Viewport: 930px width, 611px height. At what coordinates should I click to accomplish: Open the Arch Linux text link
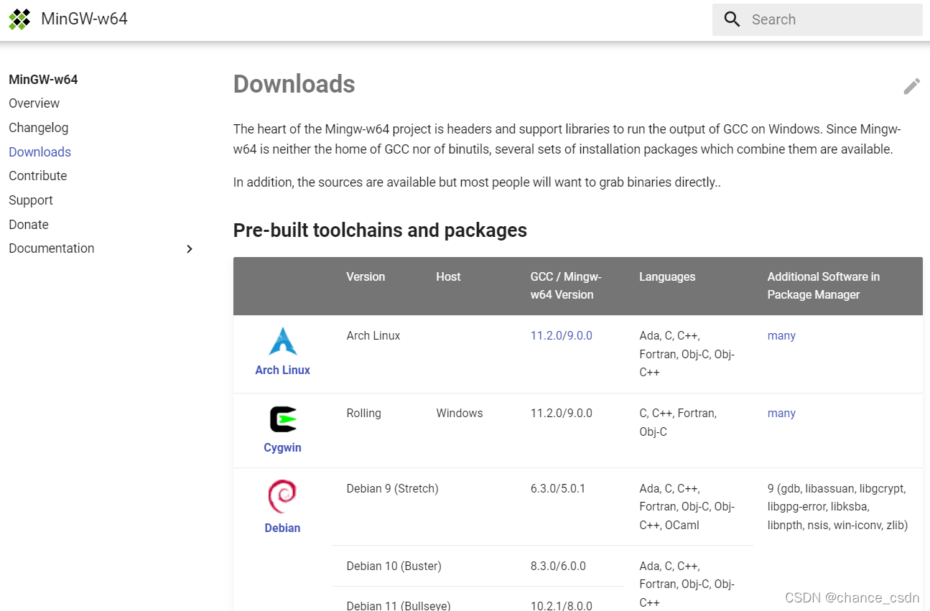283,370
